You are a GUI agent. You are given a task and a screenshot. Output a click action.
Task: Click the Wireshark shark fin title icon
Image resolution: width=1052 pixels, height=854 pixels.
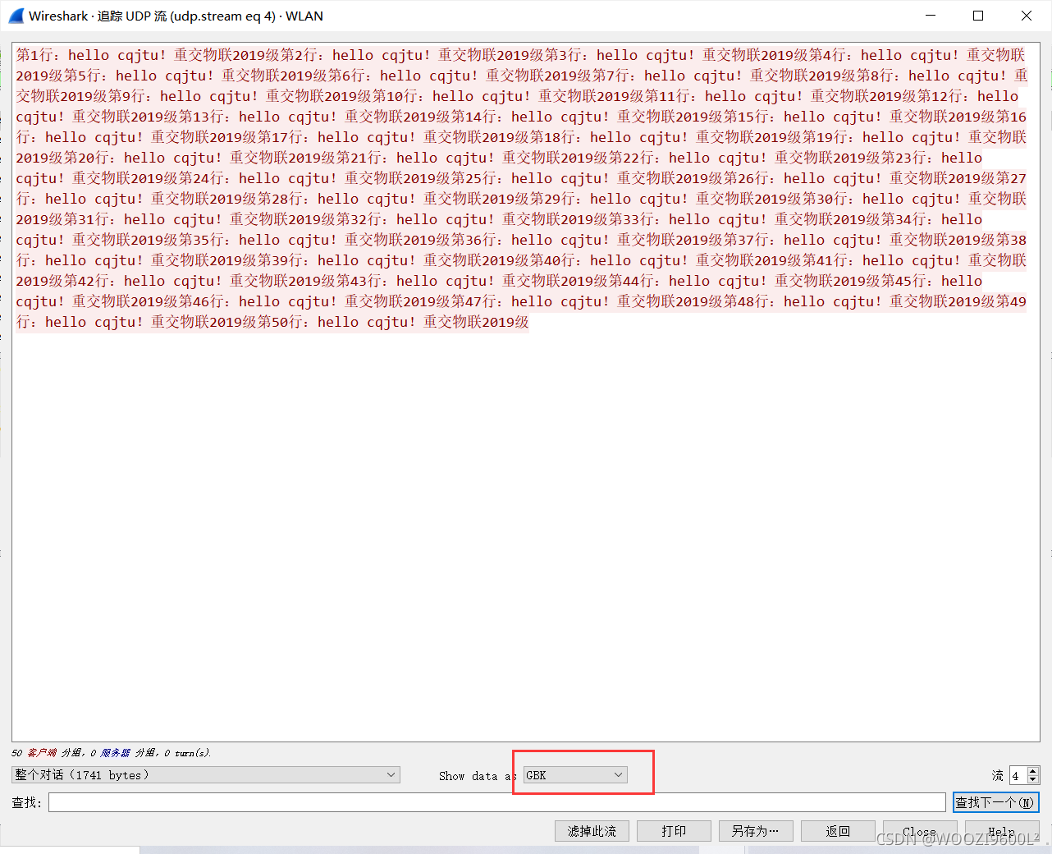coord(16,16)
